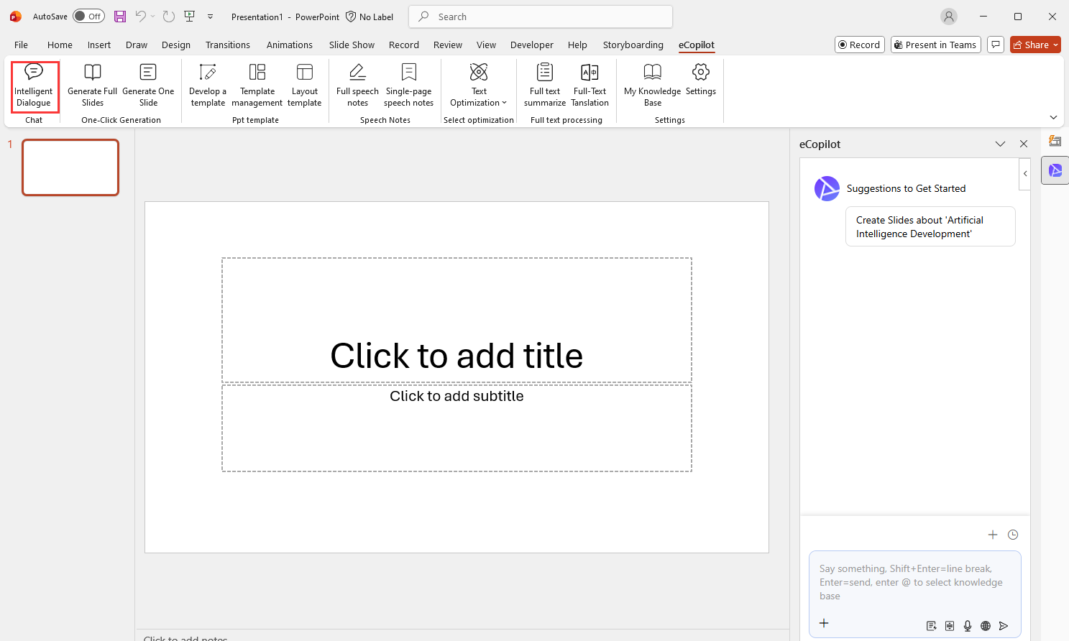Open Share button dropdown arrow
This screenshot has width=1069, height=641.
1055,45
